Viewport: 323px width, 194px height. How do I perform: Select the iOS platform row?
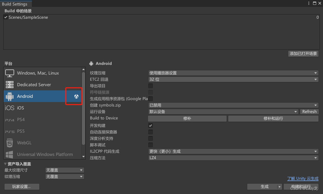coord(43,108)
